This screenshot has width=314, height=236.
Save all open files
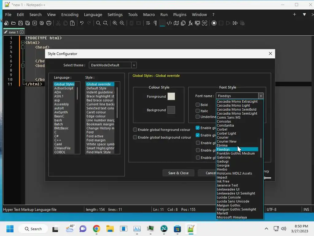(27, 23)
